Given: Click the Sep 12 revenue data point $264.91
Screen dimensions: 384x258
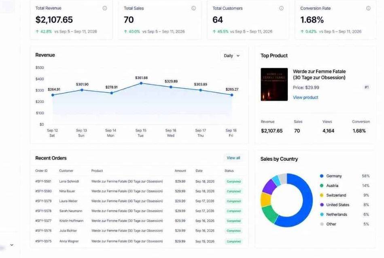Looking at the screenshot, I should pos(53,95).
